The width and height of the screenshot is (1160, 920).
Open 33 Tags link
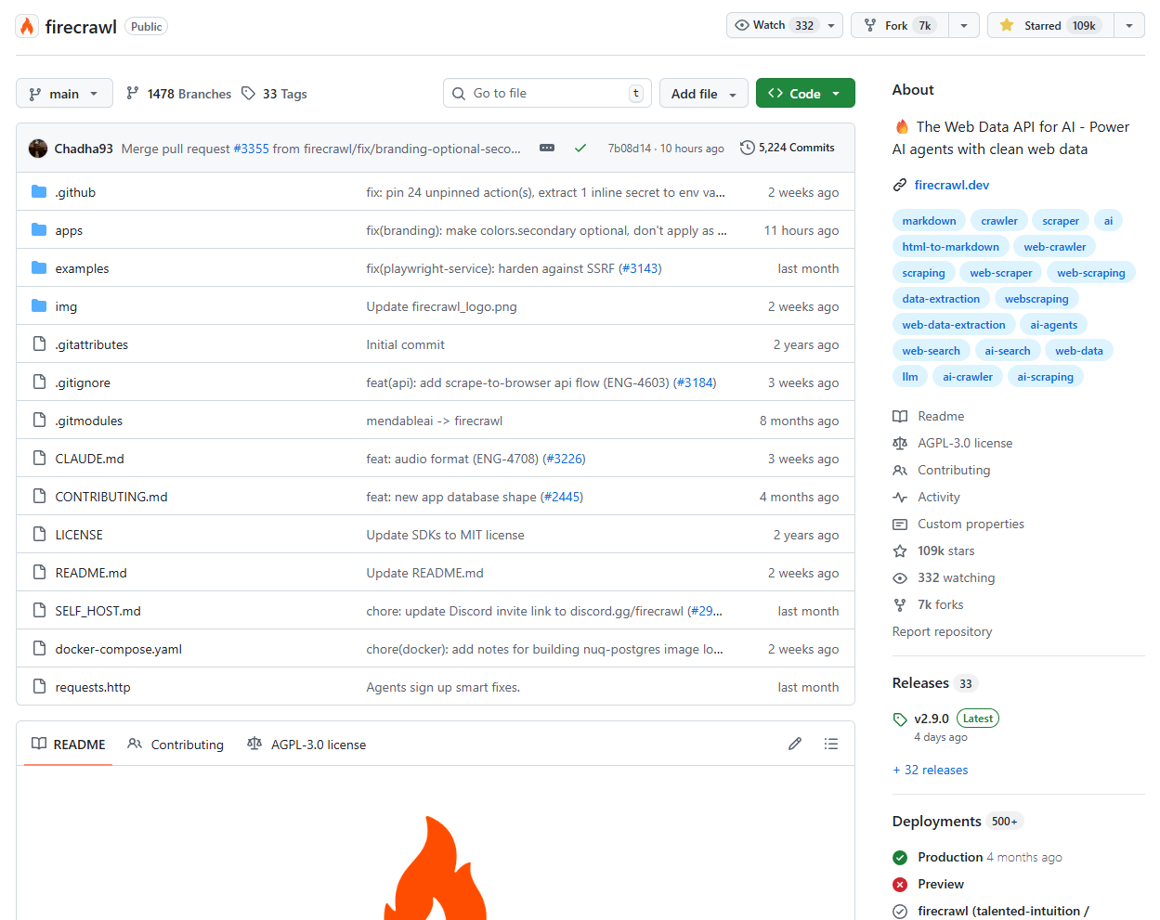274,93
